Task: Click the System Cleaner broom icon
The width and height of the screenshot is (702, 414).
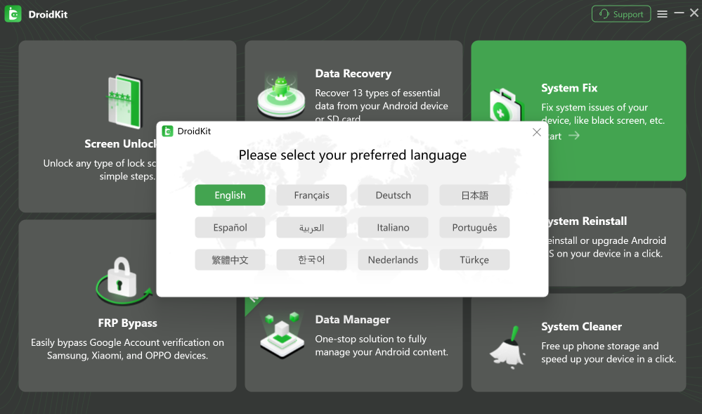Action: [508, 347]
